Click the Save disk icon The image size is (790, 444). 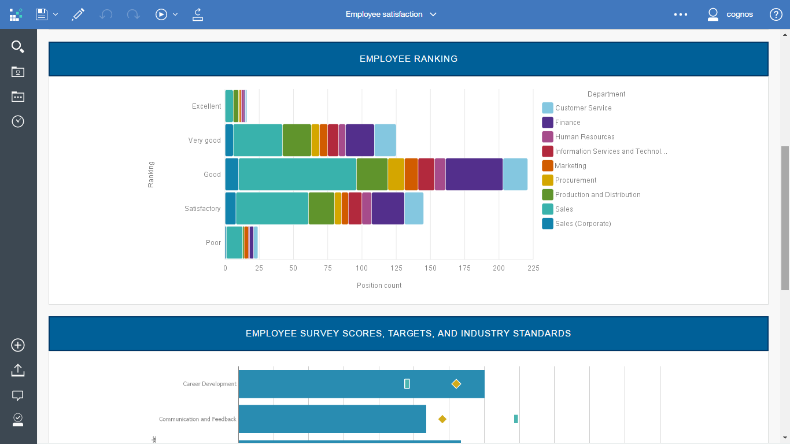click(42, 14)
